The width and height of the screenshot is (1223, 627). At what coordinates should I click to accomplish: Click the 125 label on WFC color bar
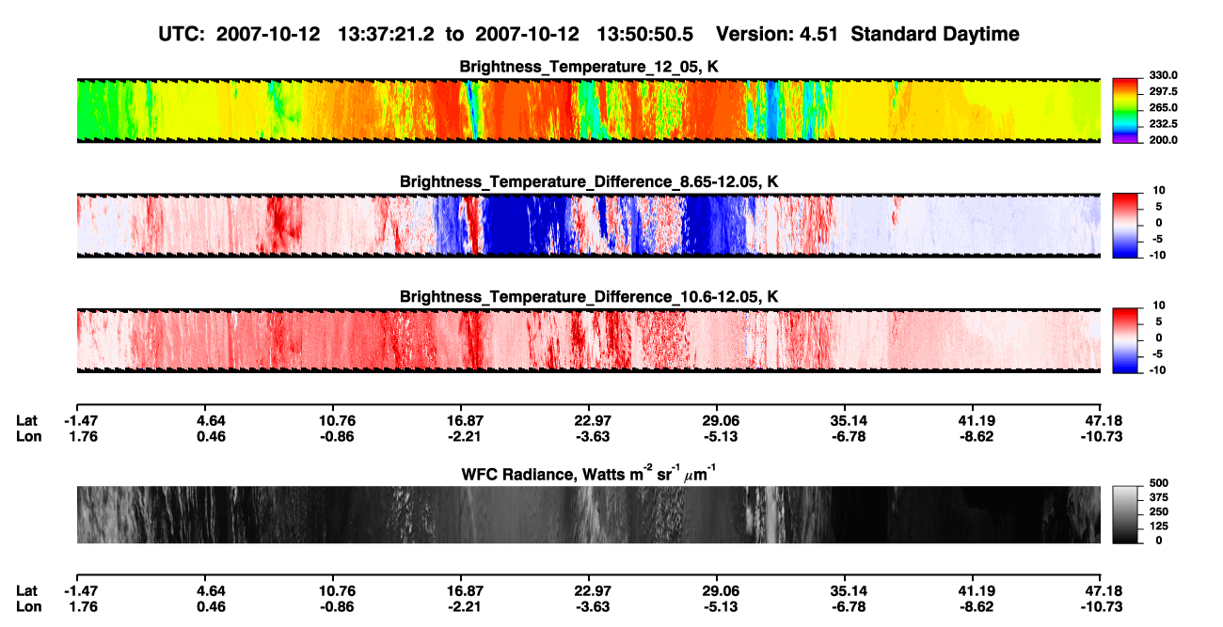pos(1158,526)
